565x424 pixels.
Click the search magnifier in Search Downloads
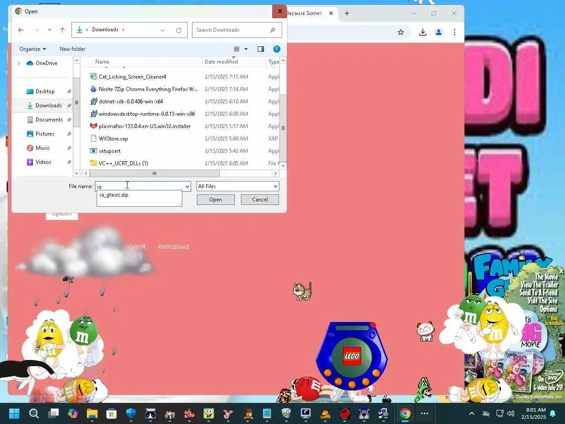[272, 30]
